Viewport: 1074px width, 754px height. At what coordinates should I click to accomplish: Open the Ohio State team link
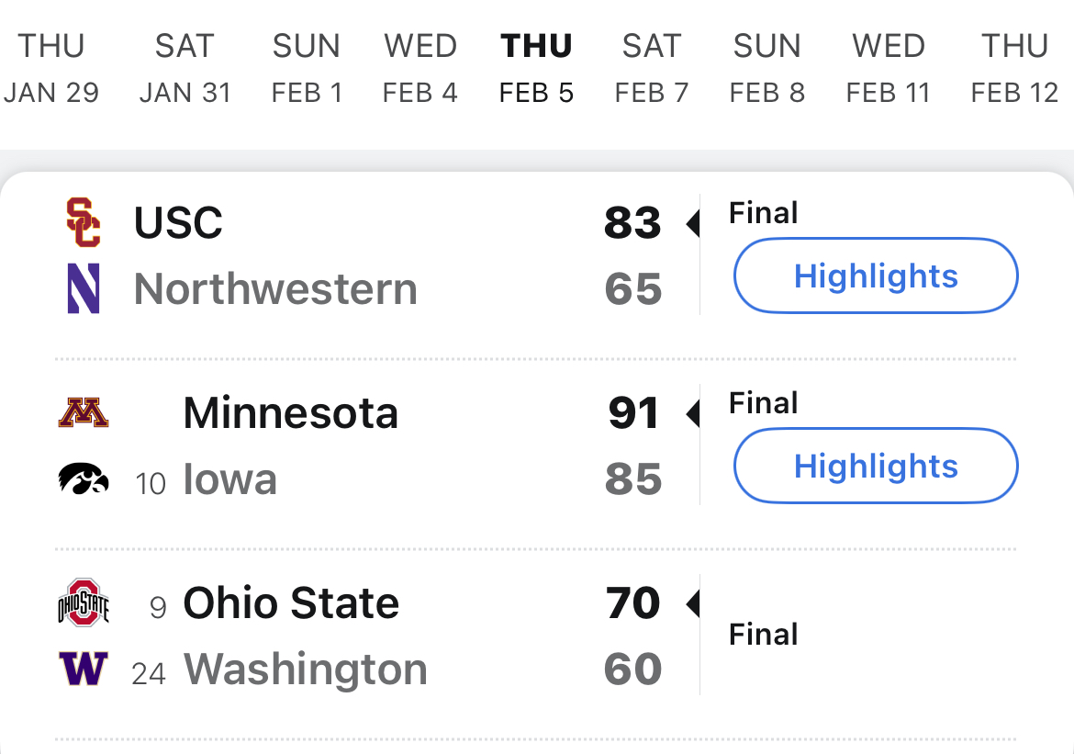point(291,603)
